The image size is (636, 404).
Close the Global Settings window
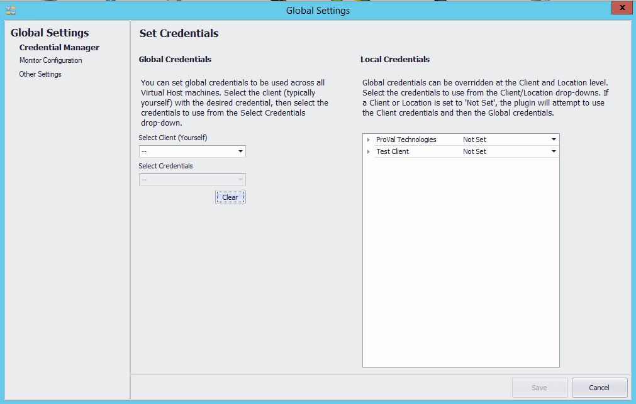[x=622, y=8]
